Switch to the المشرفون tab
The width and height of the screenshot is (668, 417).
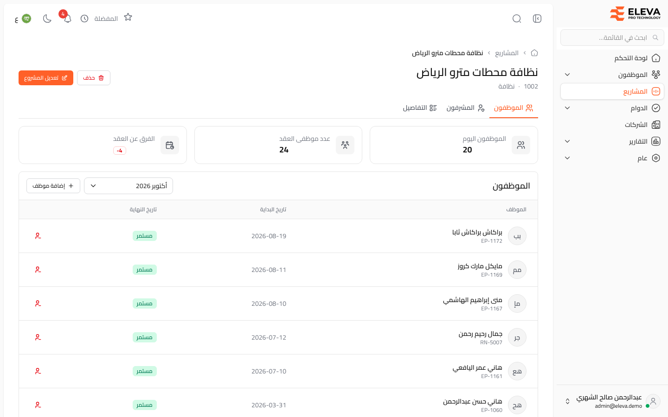click(x=465, y=108)
